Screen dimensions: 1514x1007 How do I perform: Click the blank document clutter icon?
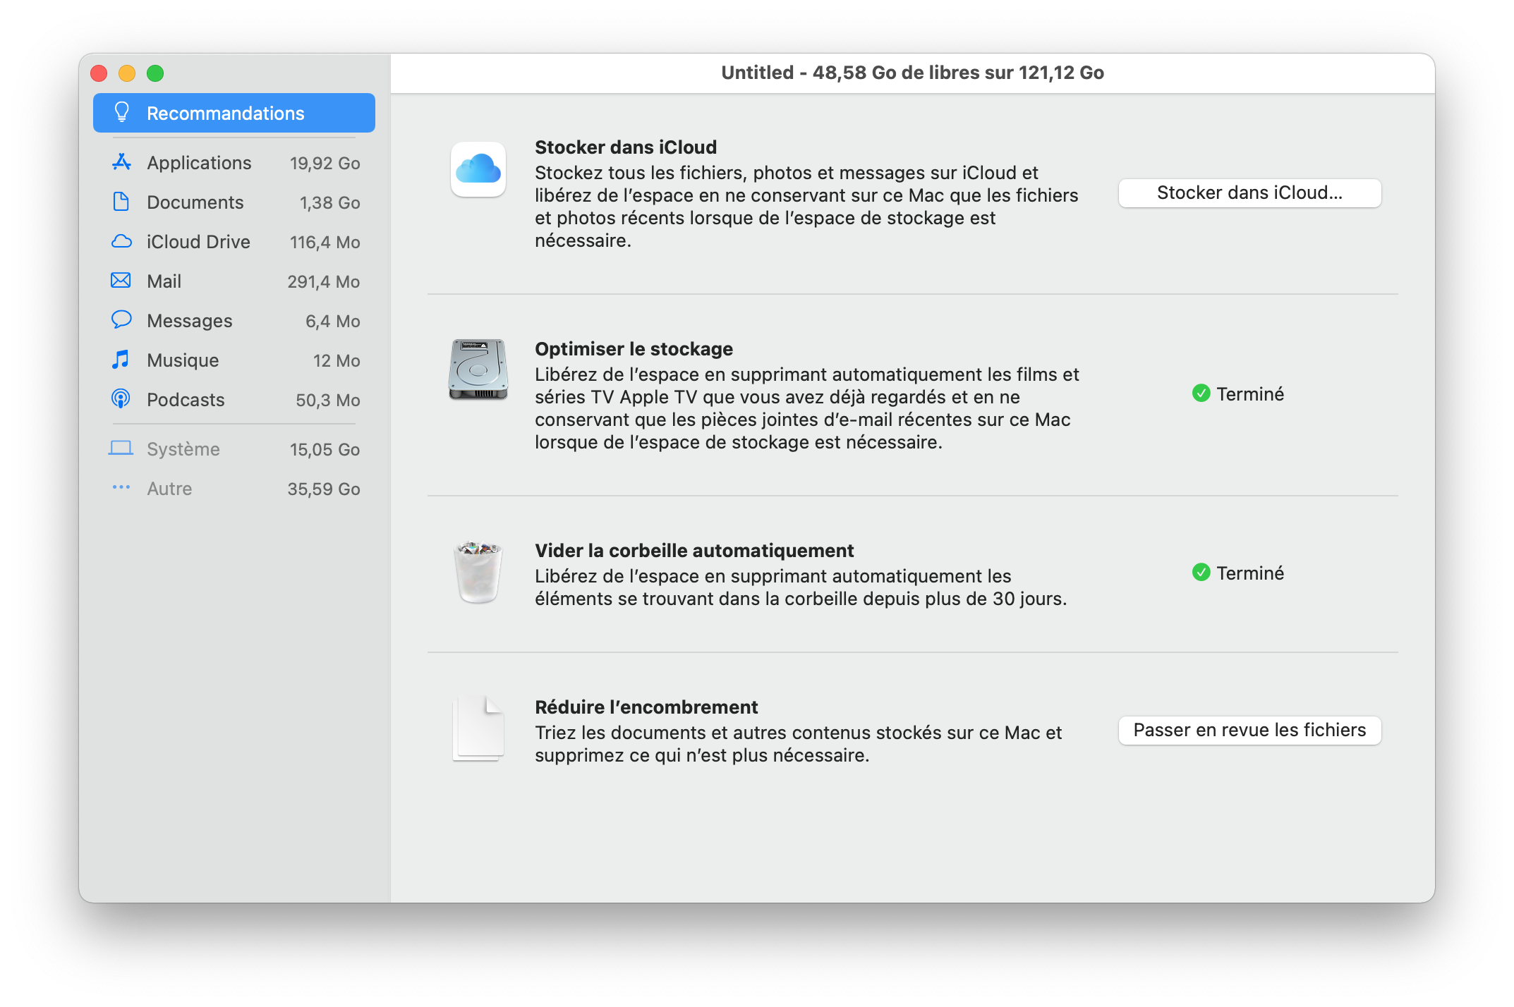[478, 728]
